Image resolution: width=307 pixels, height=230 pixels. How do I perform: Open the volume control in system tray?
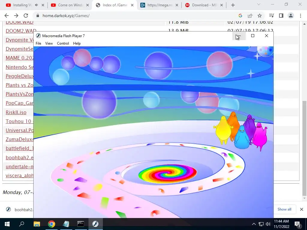pos(268,224)
